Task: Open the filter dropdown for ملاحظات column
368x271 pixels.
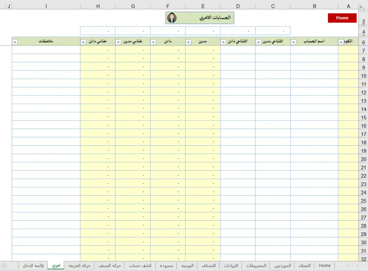Action: click(15, 42)
